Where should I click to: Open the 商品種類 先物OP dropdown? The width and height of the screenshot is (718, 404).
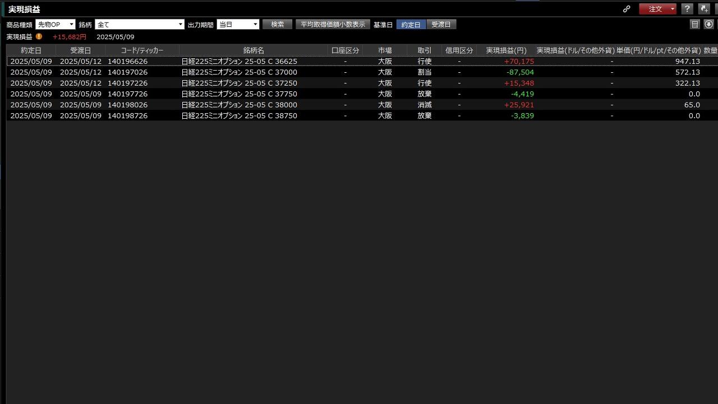point(55,25)
